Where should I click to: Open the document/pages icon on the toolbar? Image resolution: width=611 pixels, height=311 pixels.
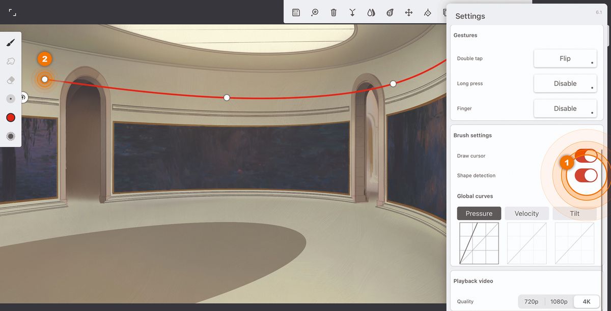(296, 12)
